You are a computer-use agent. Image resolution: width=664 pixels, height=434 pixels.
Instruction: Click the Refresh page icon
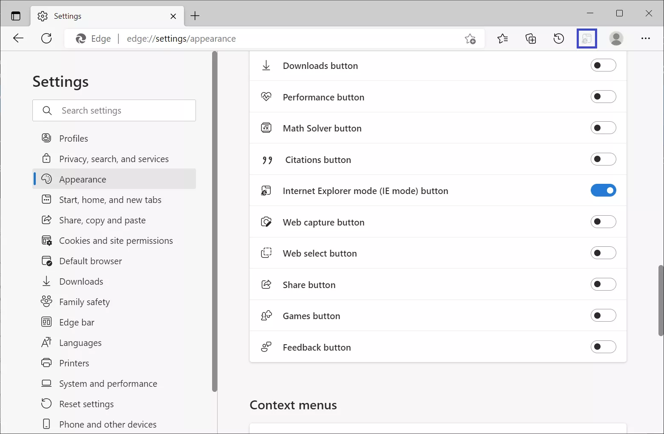point(46,39)
